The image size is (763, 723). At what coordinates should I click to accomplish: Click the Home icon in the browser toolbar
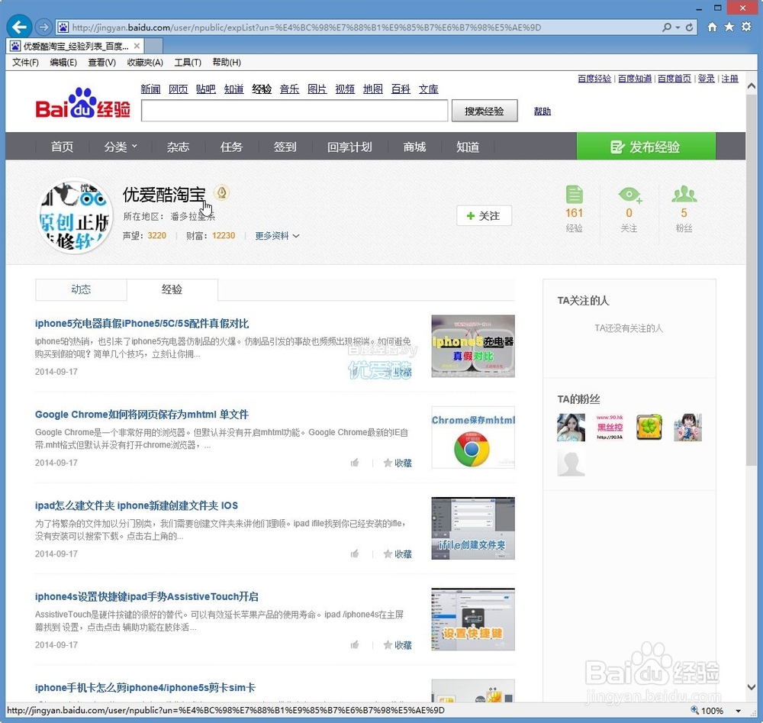click(x=712, y=27)
